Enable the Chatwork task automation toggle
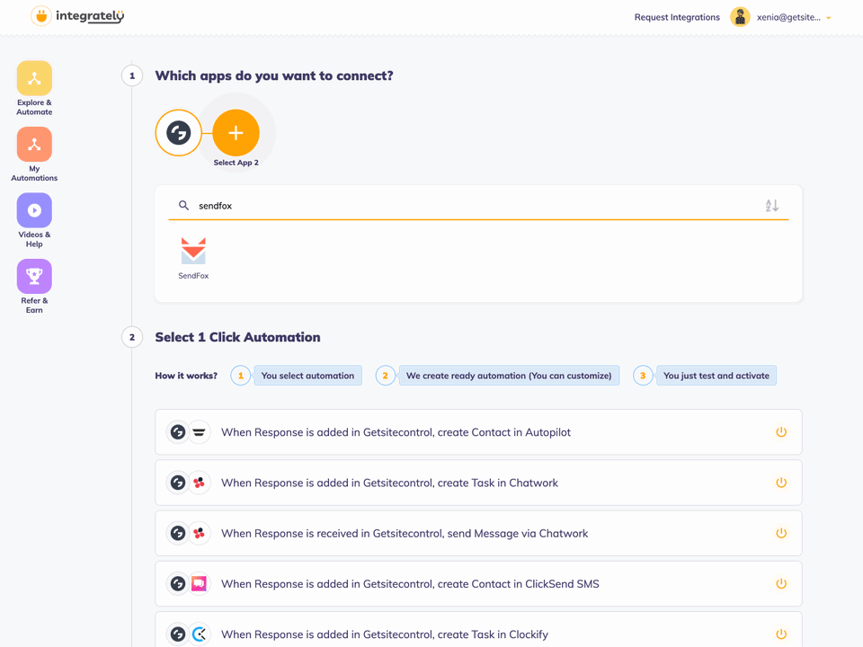 (x=781, y=483)
